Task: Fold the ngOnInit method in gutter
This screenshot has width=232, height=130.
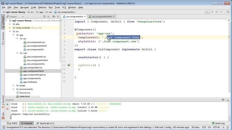Action: click(73, 65)
